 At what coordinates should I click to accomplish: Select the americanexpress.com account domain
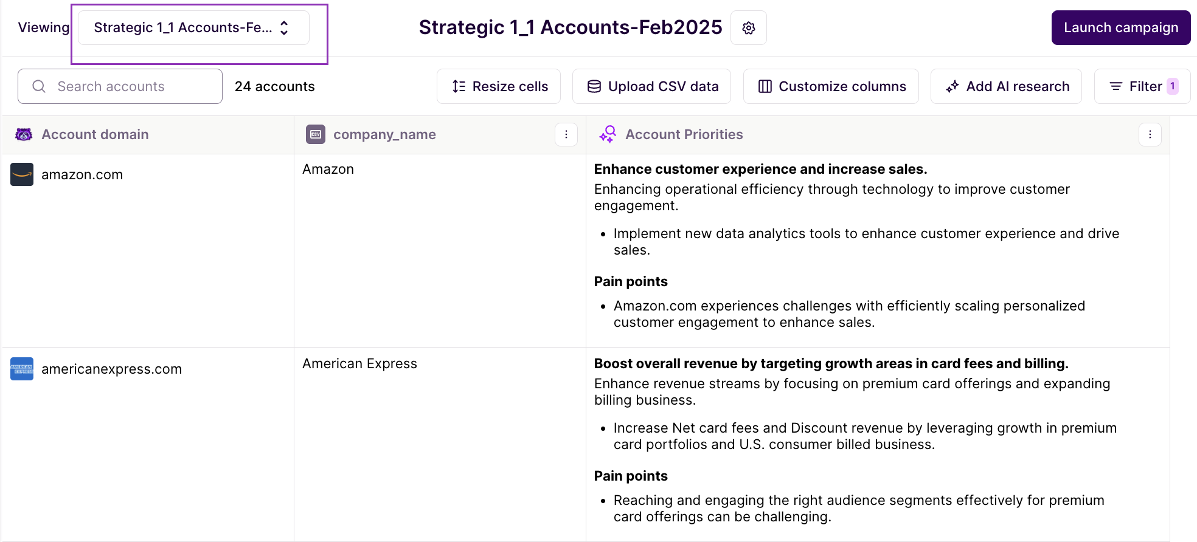(x=111, y=369)
